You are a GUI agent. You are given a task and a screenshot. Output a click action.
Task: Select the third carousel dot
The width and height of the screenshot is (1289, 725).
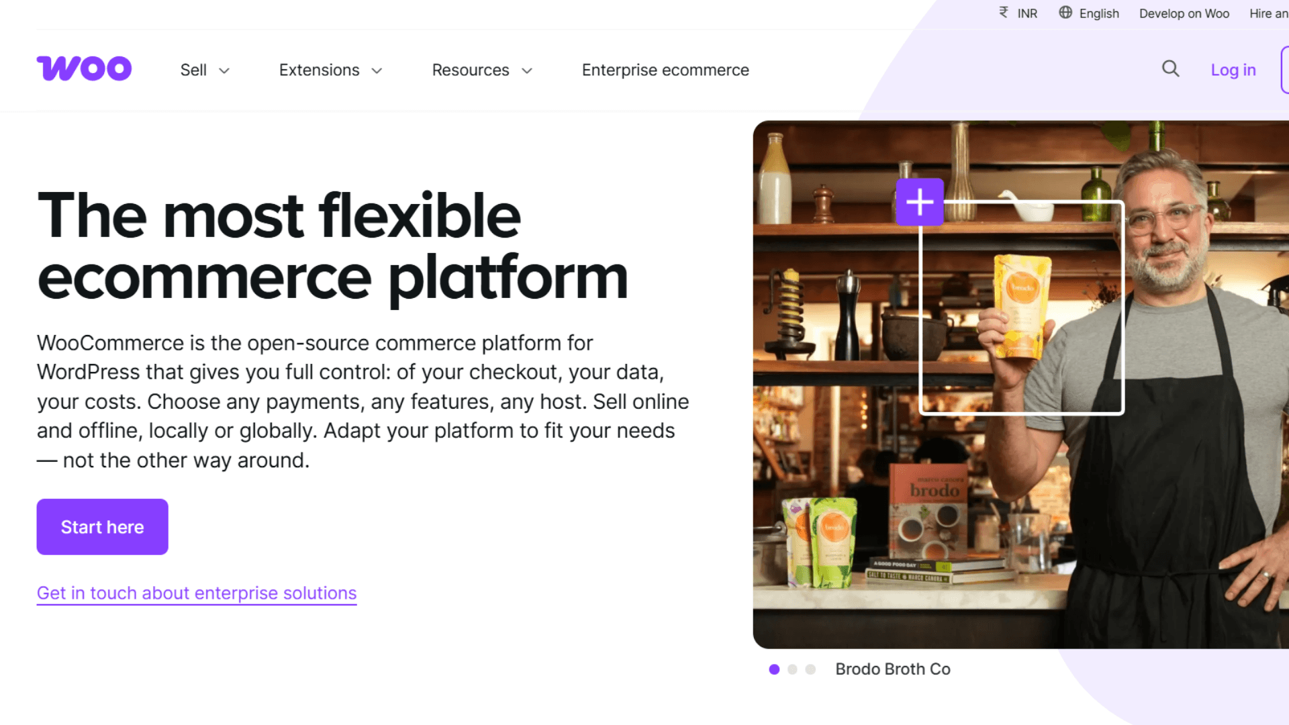click(810, 669)
